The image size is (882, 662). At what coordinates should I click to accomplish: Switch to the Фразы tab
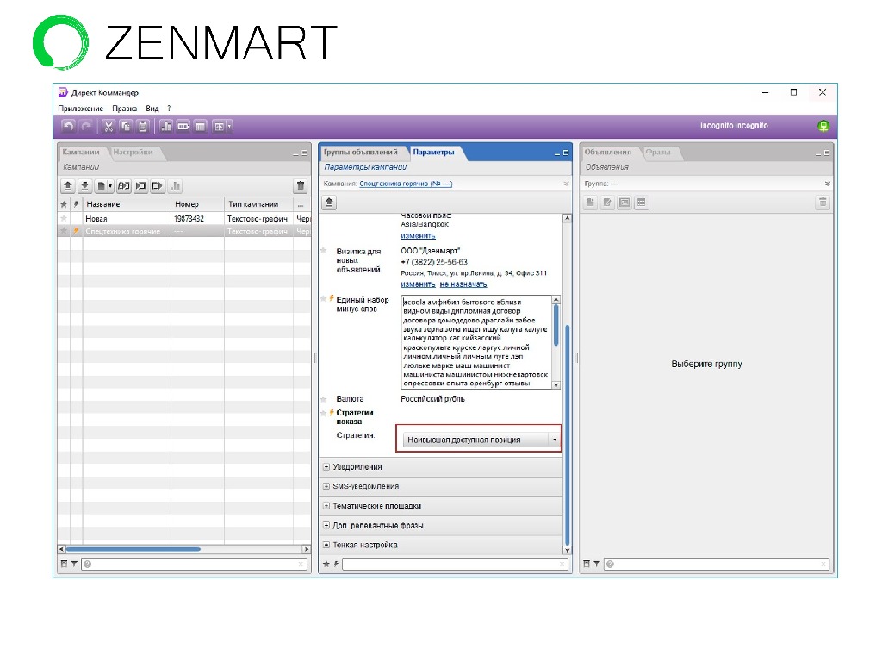point(658,152)
